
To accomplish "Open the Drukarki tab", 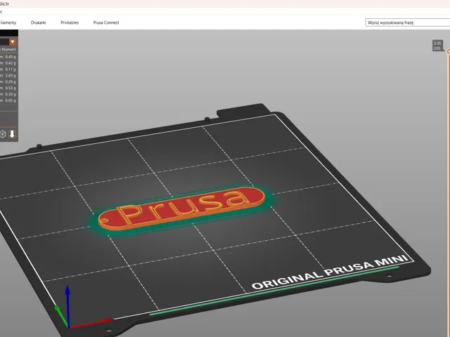I will click(x=38, y=22).
